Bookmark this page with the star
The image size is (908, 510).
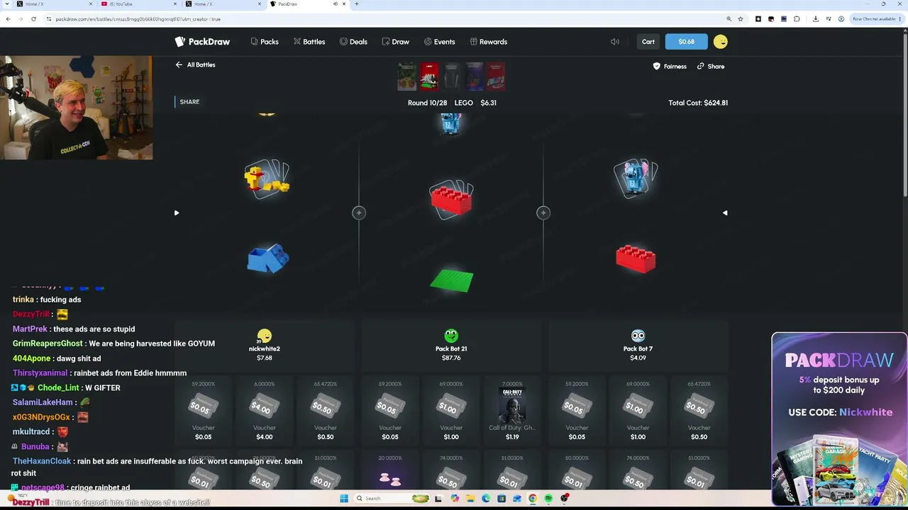(x=741, y=19)
